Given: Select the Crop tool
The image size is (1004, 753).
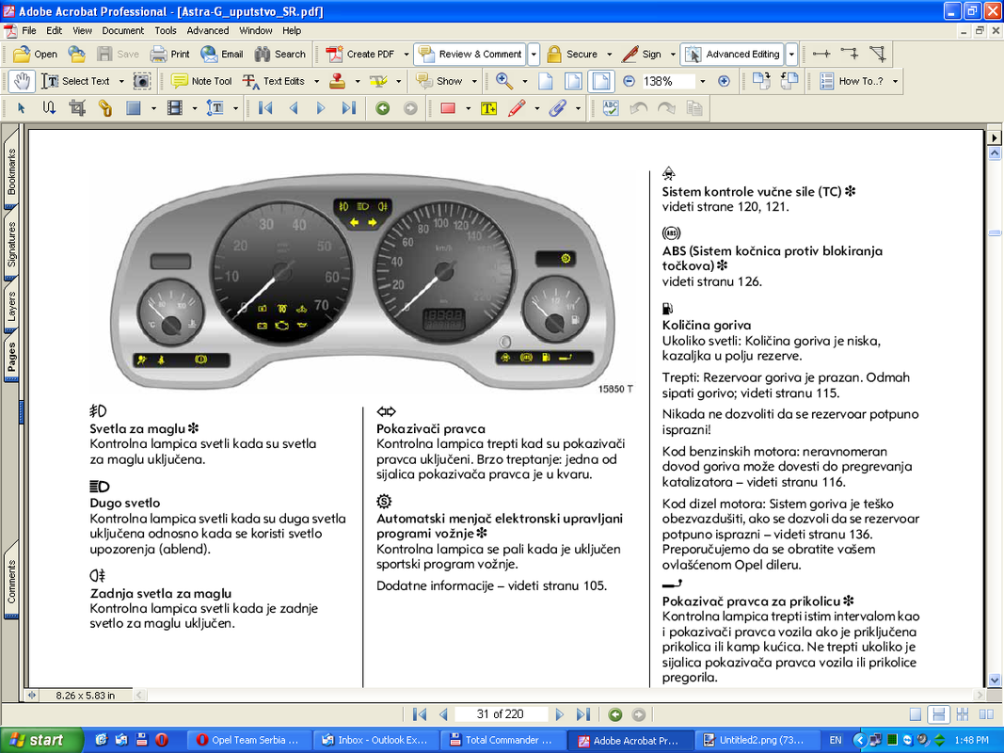Looking at the screenshot, I should (77, 108).
